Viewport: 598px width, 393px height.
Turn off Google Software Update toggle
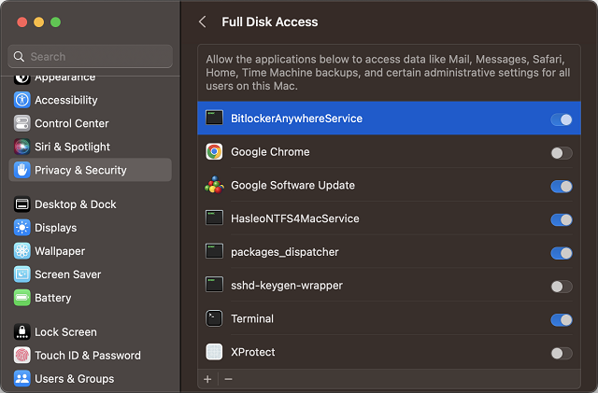pyautogui.click(x=562, y=187)
